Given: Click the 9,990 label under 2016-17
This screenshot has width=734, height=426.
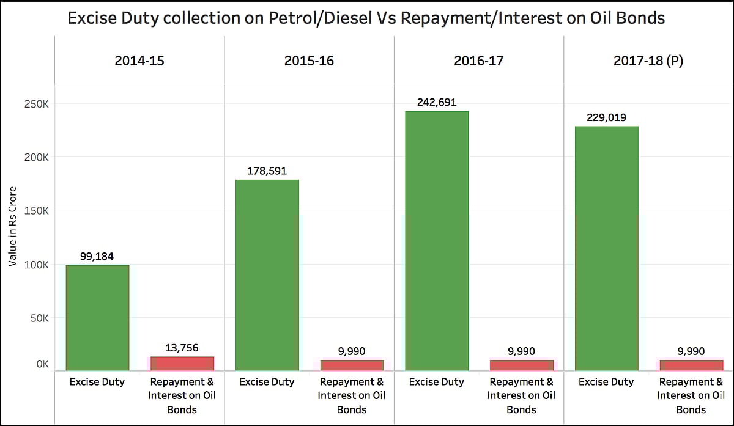Looking at the screenshot, I should pos(522,351).
